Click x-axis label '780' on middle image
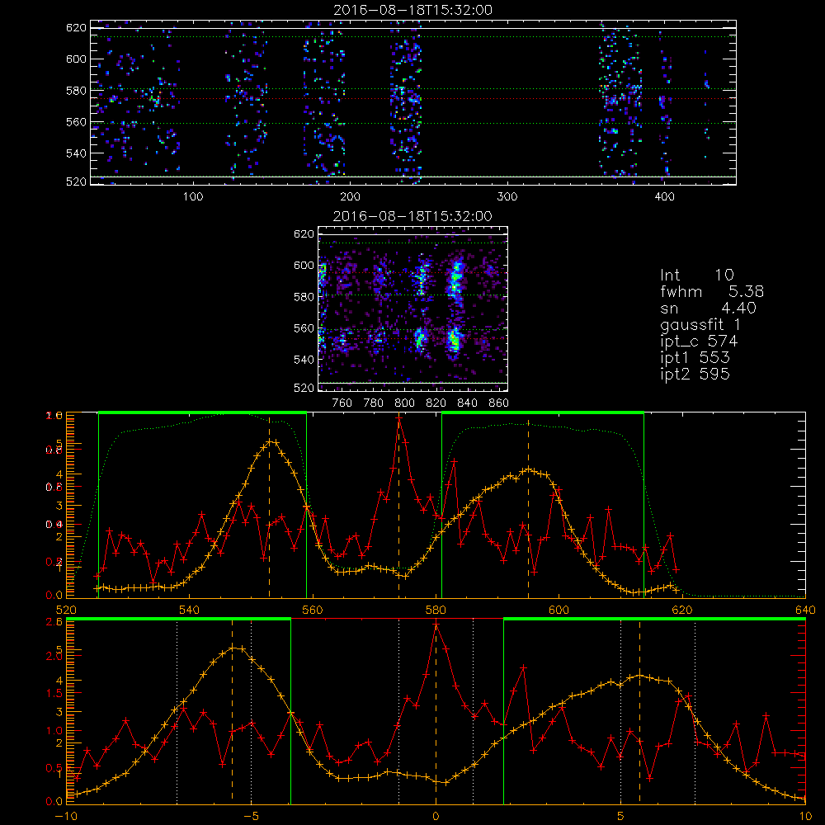The height and width of the screenshot is (825, 825). 374,403
